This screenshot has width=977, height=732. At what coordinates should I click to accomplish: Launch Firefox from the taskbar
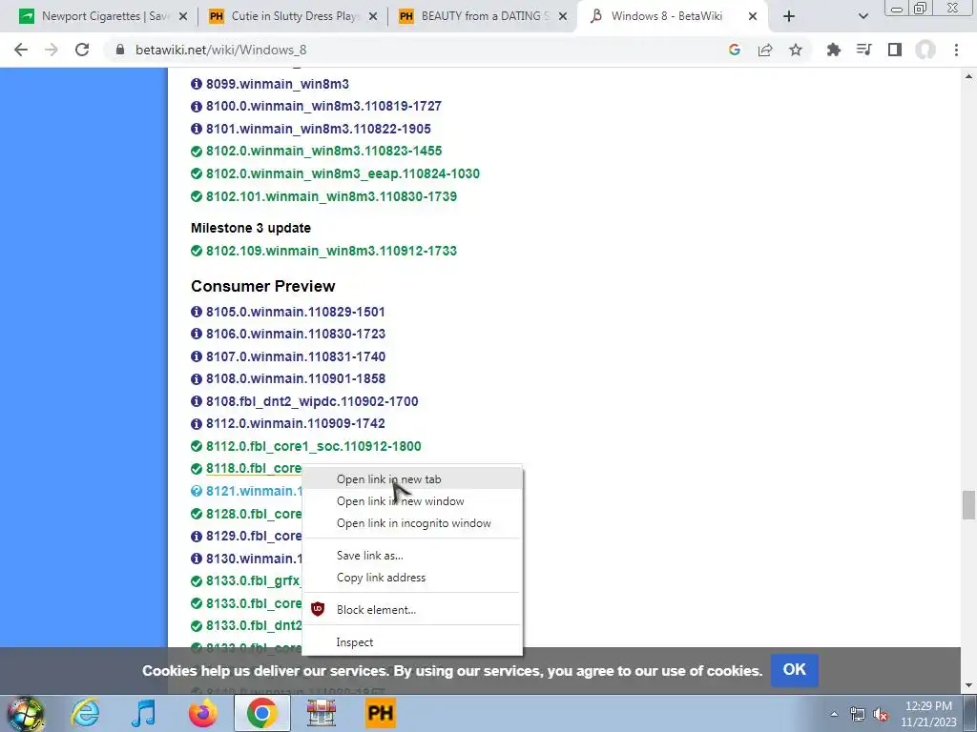point(203,713)
